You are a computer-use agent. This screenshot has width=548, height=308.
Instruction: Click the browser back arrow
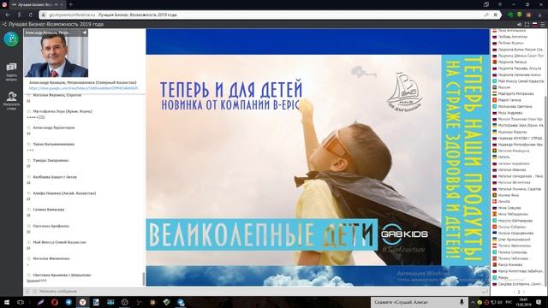8,15
